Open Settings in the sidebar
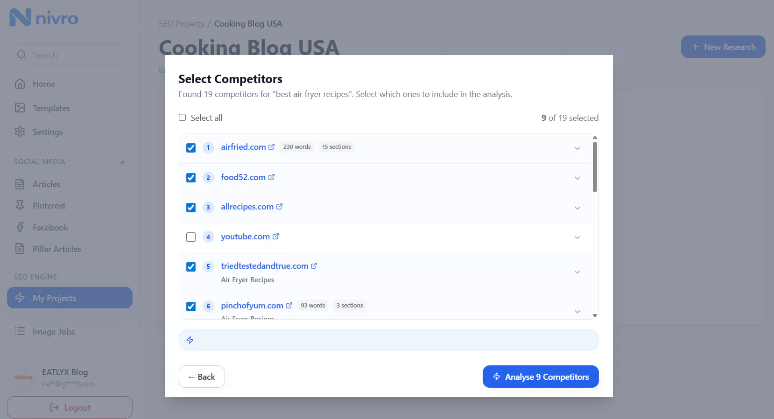Screen dimensions: 774x419 (70, 132)
